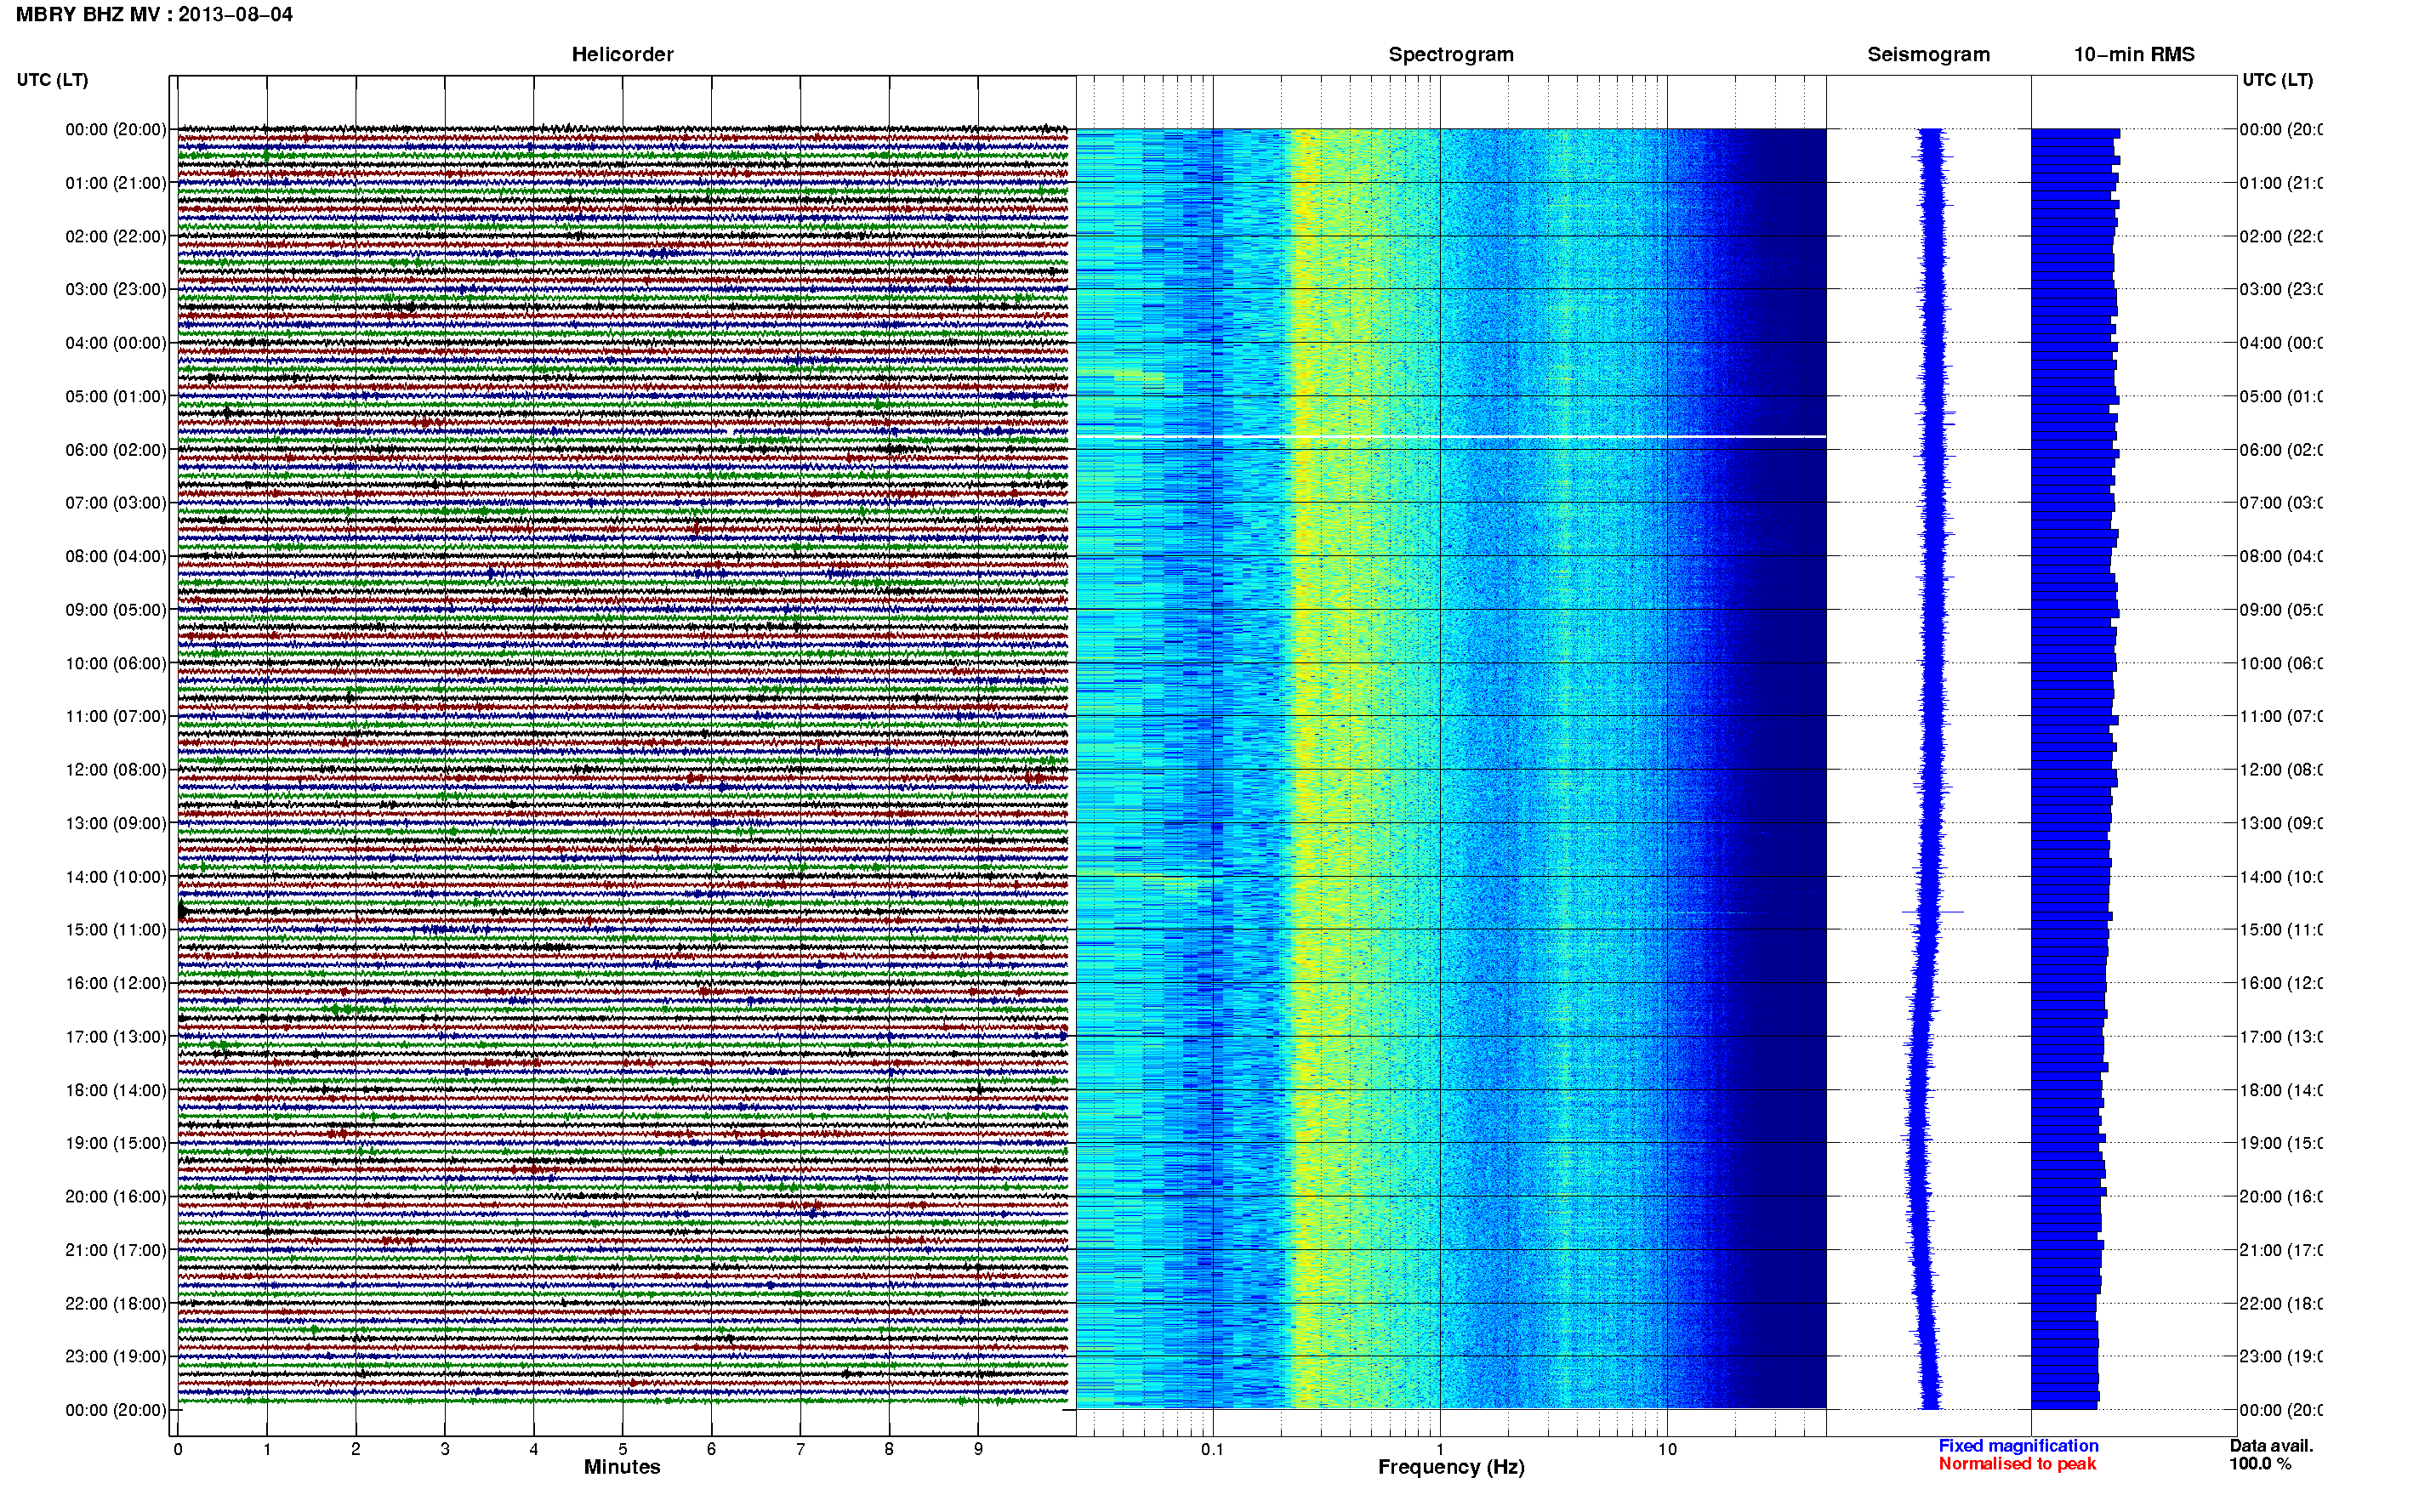Select the left time label 11:00 (07:00)
The height and width of the screenshot is (1512, 2419).
point(116,716)
